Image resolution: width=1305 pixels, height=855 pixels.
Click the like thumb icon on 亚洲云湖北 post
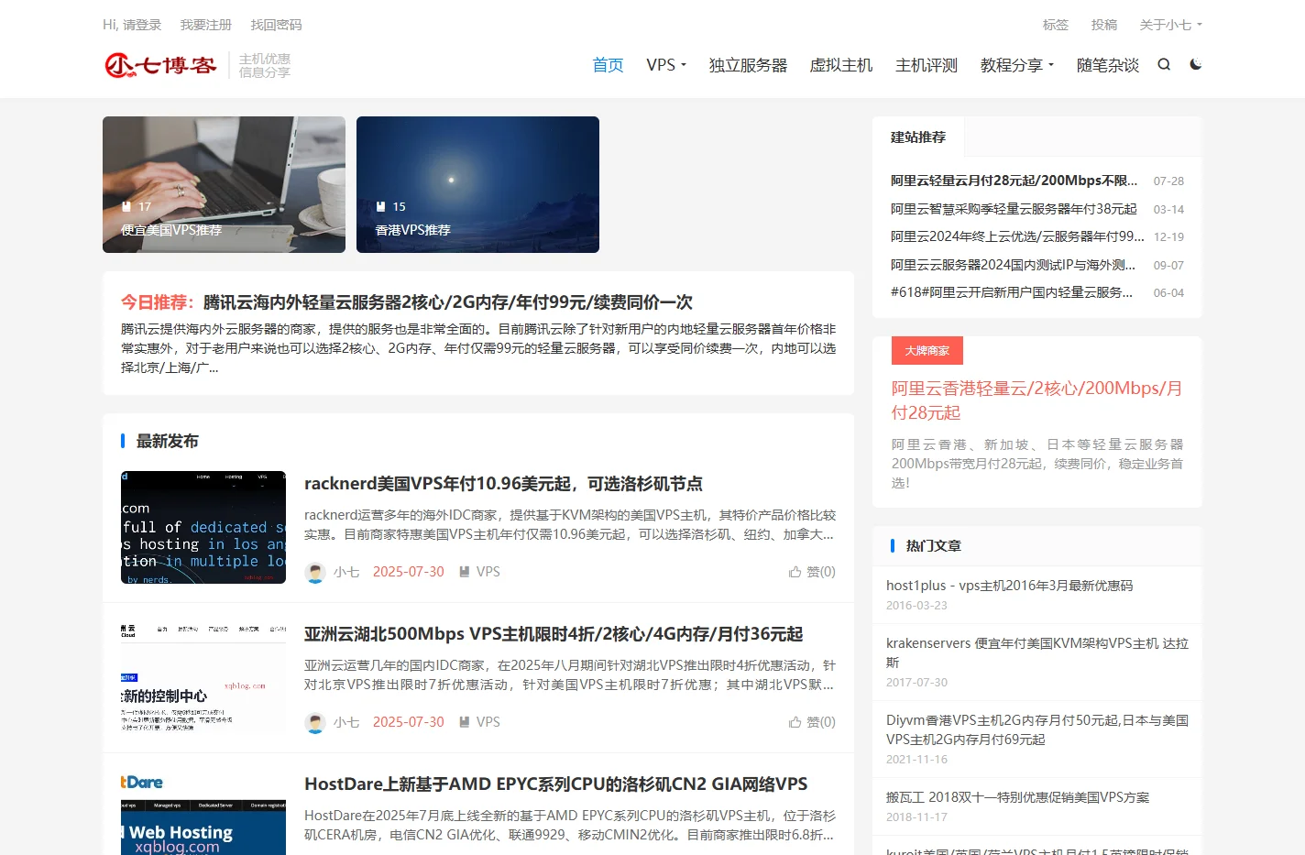click(795, 722)
